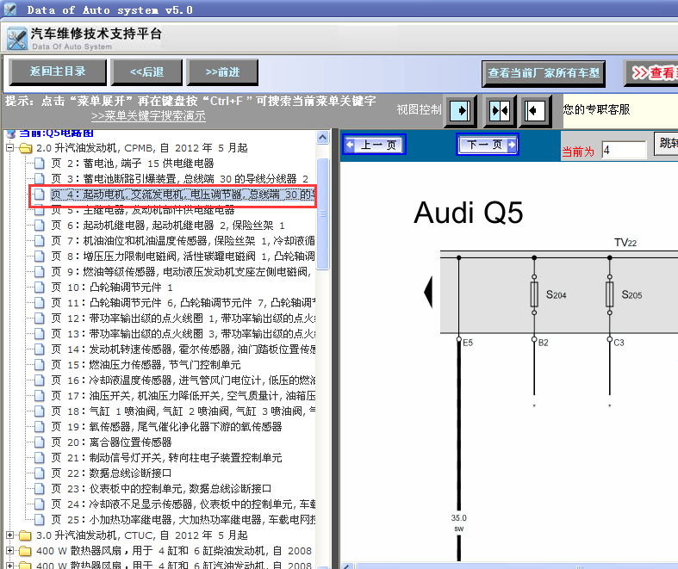Open 页 21：制动信号灯开关
The height and width of the screenshot is (569, 678).
tap(166, 458)
